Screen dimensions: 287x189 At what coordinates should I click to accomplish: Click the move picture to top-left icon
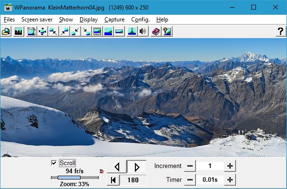click(x=53, y=31)
